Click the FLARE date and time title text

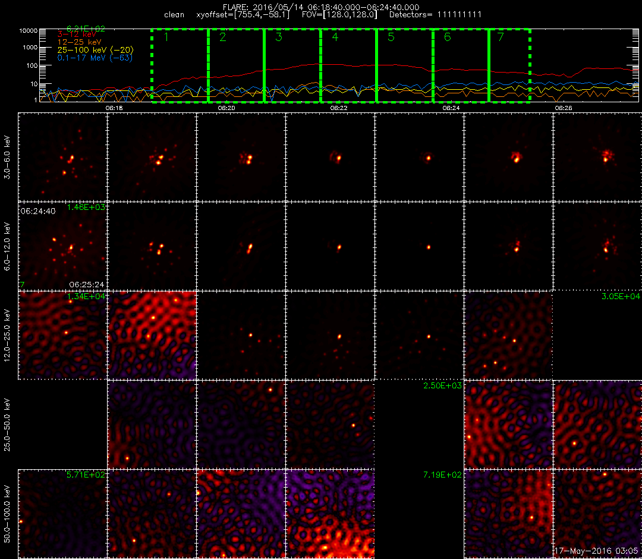coord(321,7)
